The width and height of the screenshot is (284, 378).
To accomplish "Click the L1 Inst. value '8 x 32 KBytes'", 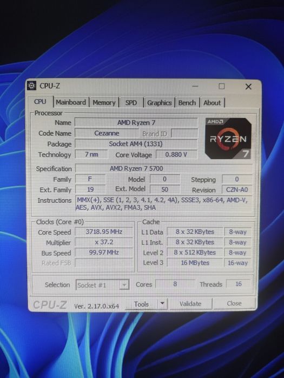I will [x=195, y=242].
